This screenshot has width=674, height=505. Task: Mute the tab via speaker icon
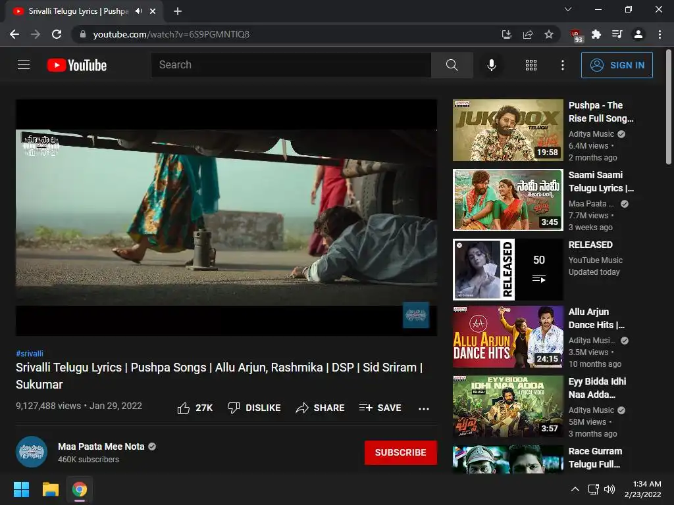point(138,11)
